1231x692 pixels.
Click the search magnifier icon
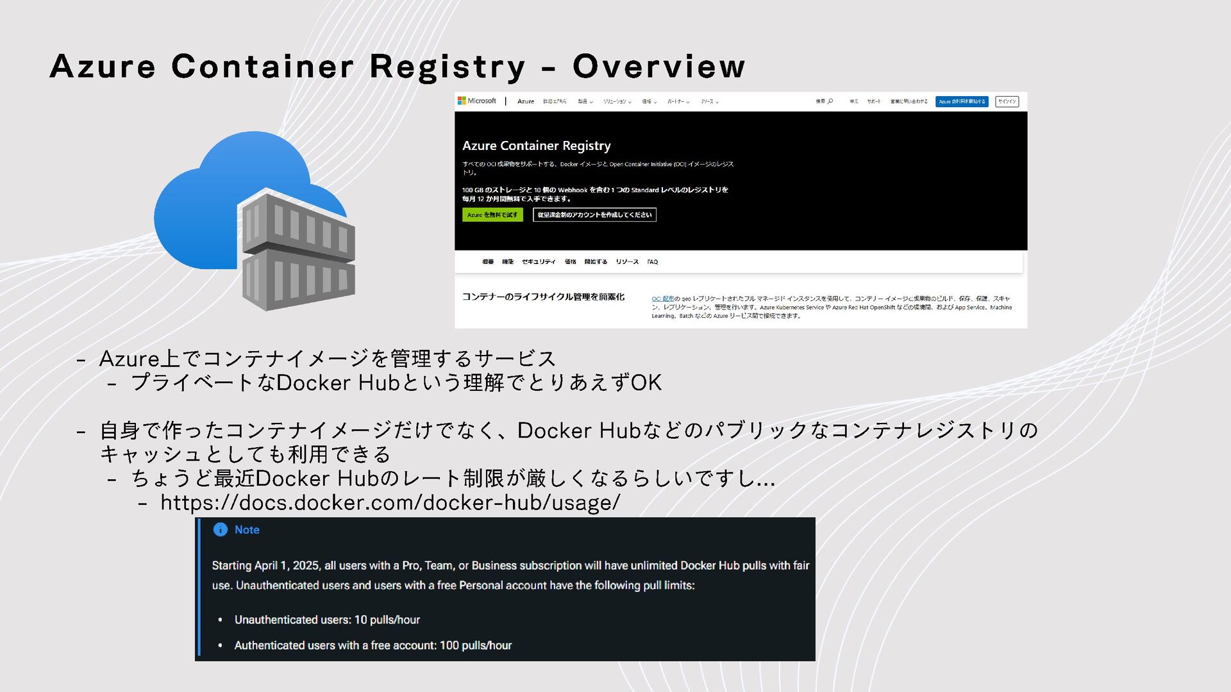pos(830,101)
